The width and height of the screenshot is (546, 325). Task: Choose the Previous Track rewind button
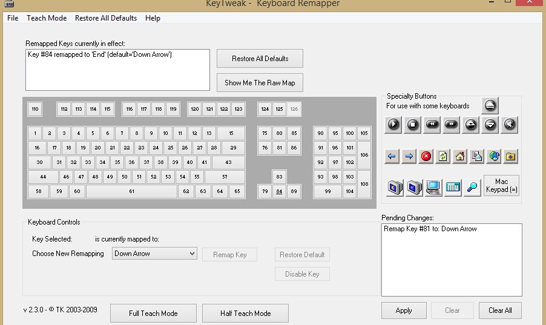[x=432, y=125]
